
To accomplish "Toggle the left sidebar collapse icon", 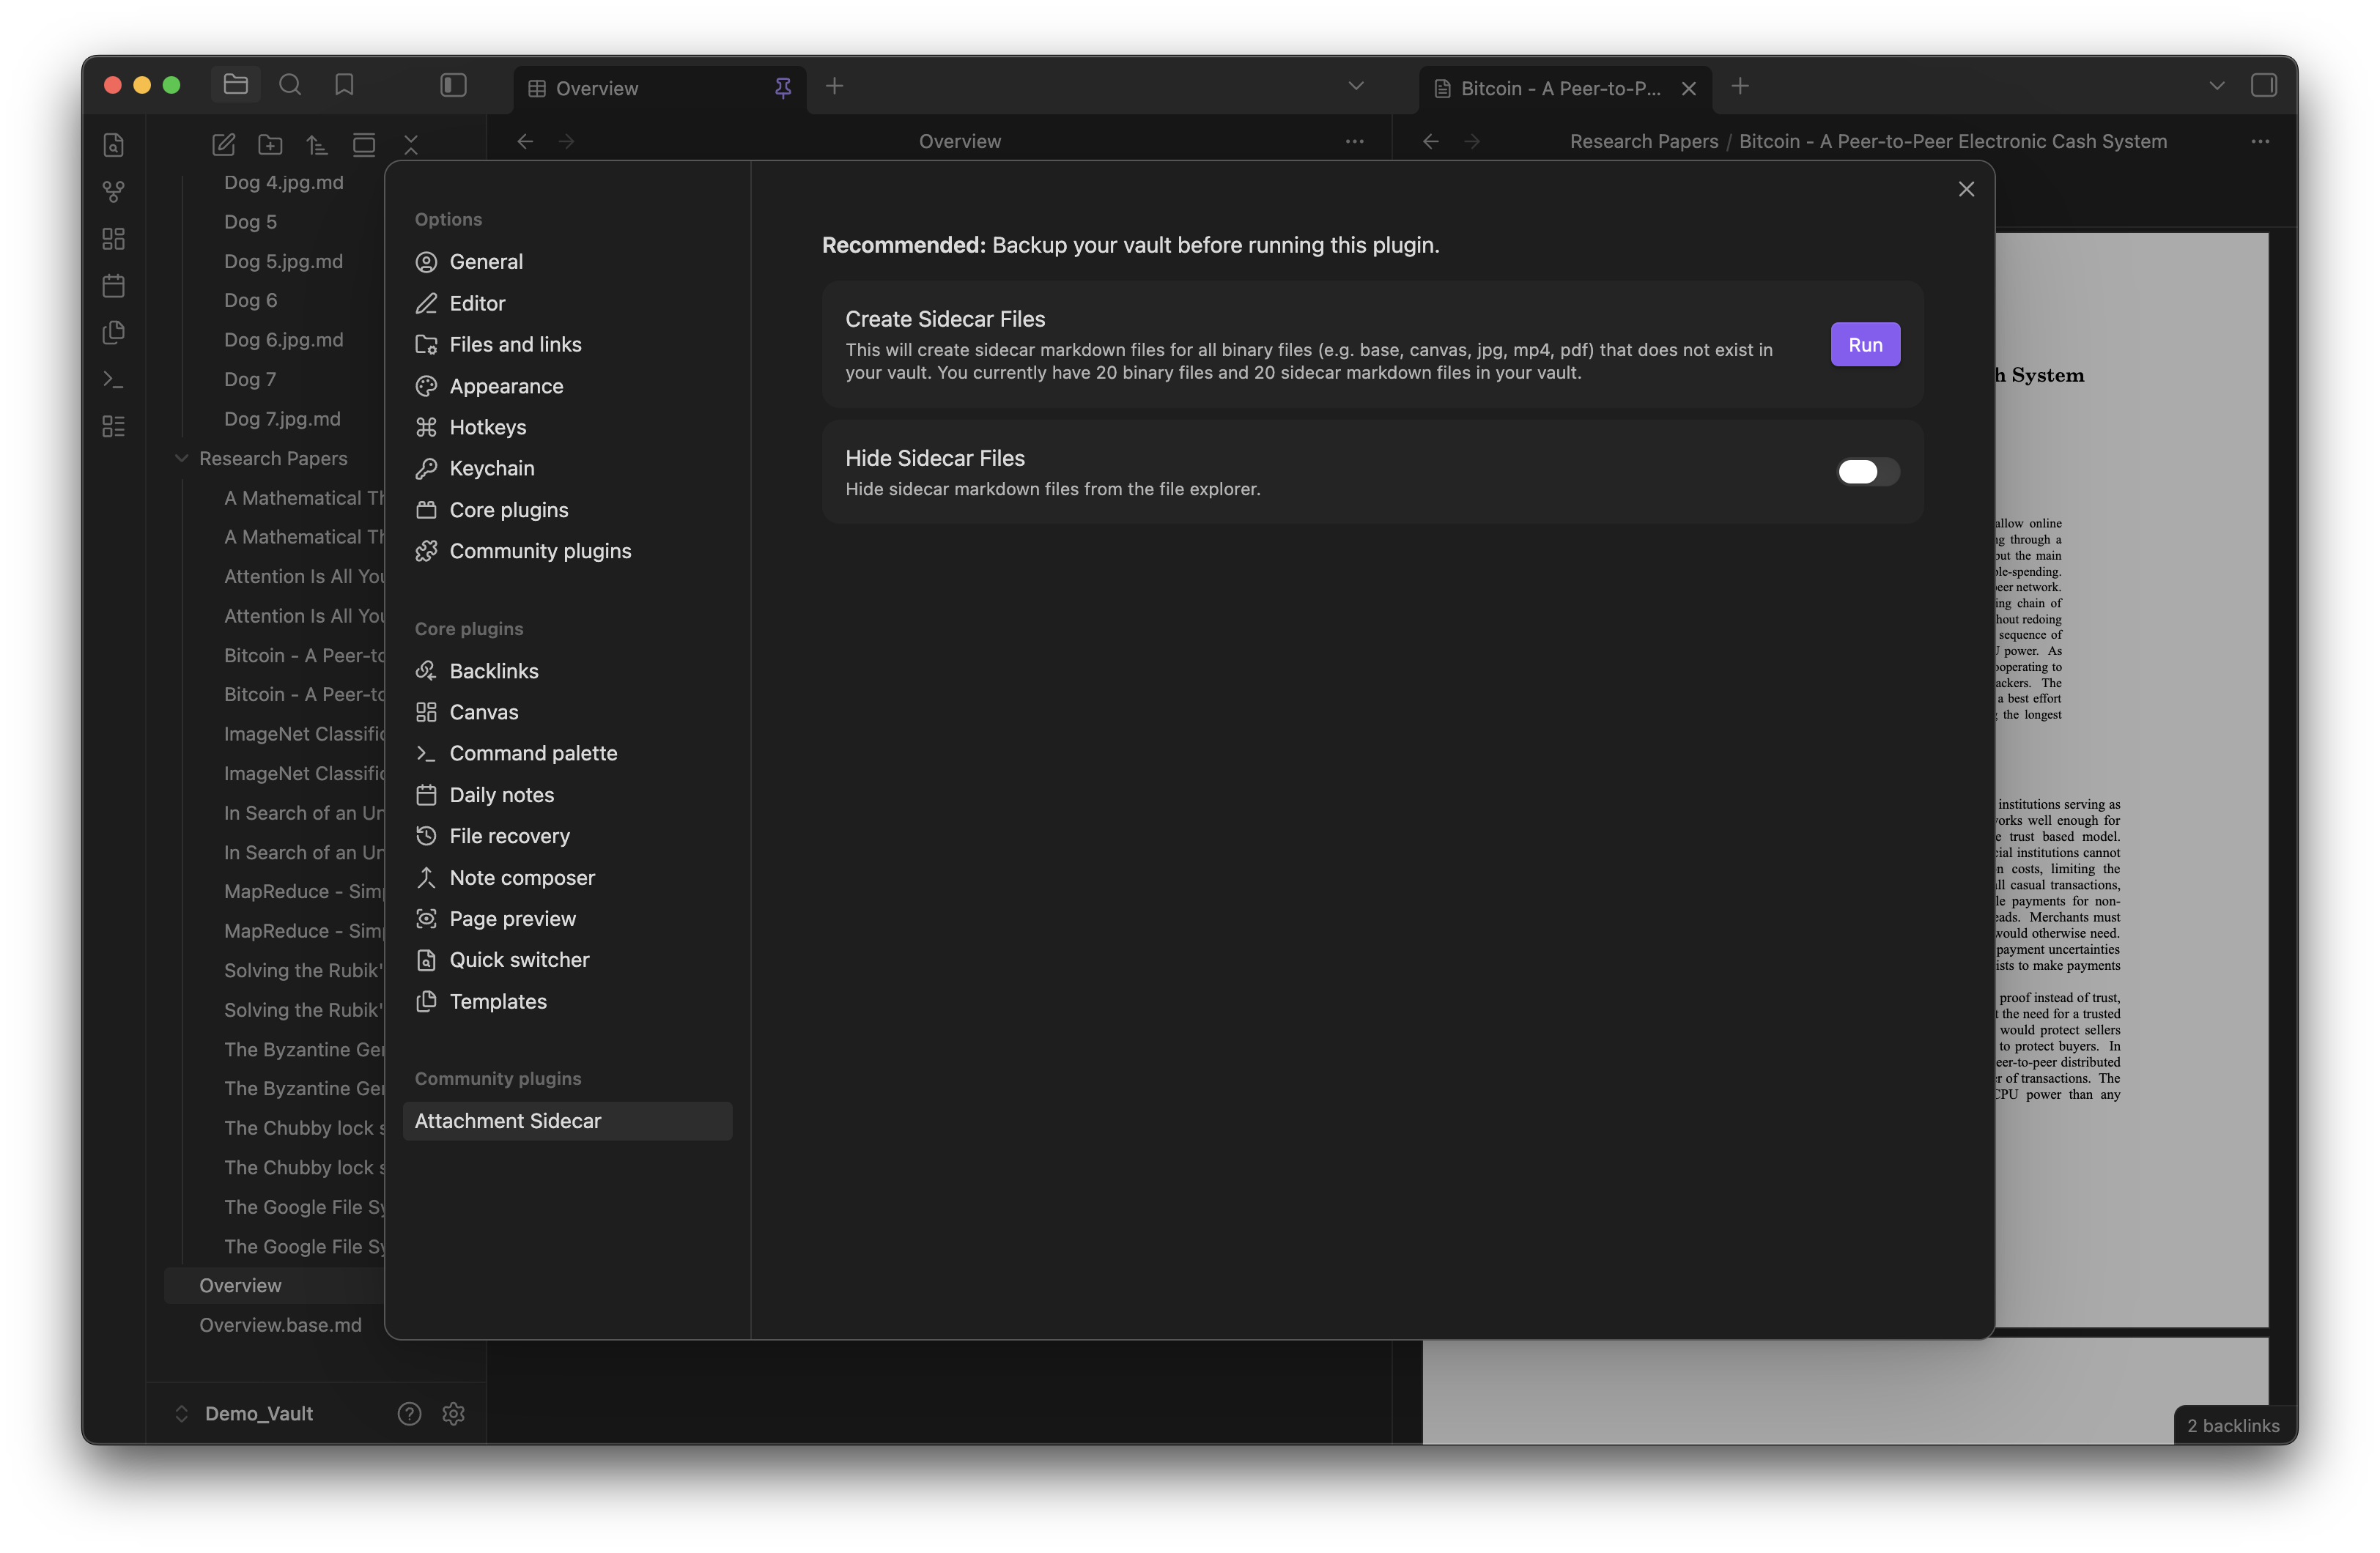I will point(453,85).
